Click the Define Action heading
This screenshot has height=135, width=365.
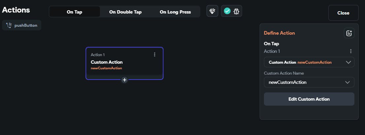pyautogui.click(x=279, y=33)
